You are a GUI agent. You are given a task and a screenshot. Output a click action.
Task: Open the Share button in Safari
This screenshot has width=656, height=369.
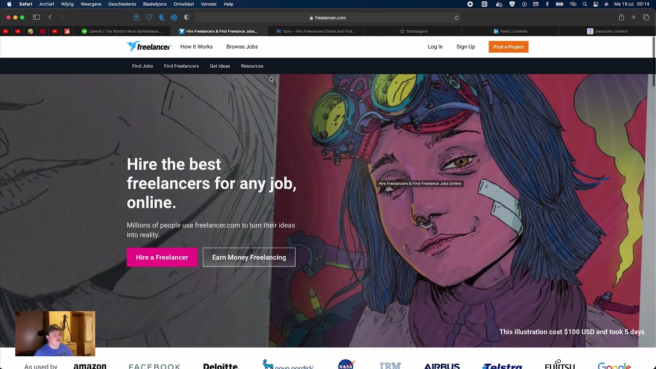click(621, 17)
